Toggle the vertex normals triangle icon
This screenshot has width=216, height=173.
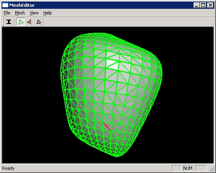point(29,22)
